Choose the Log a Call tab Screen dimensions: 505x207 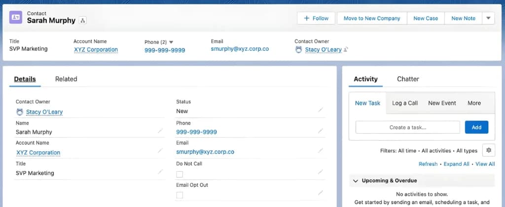click(405, 103)
